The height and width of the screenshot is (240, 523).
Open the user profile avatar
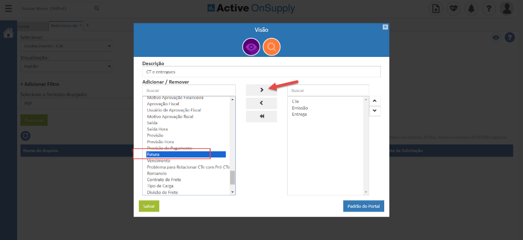click(507, 9)
